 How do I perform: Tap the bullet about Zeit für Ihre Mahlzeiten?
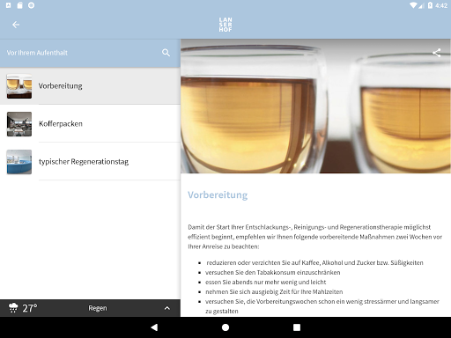(x=274, y=292)
